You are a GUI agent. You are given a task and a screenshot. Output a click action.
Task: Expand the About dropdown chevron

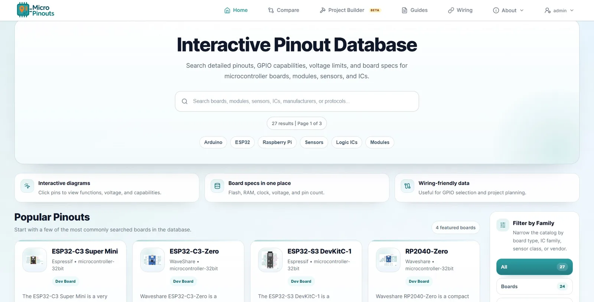522,10
